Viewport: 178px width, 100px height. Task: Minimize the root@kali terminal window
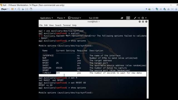click(x=140, y=22)
